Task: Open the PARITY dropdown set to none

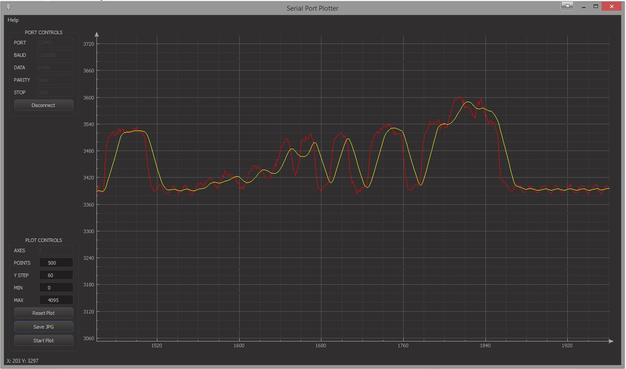Action: point(56,80)
